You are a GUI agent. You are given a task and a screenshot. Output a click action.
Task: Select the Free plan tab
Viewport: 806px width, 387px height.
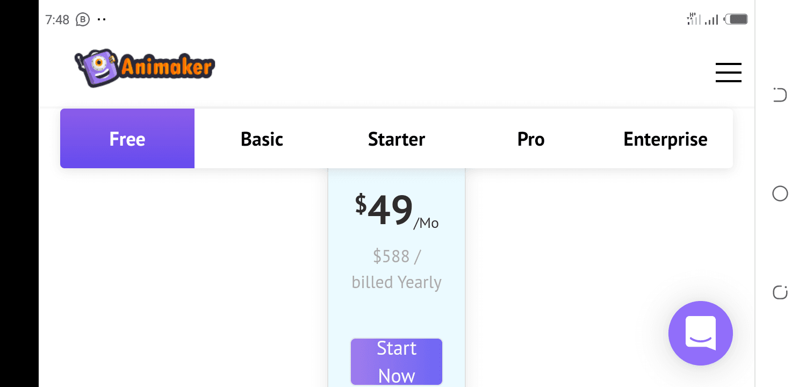(x=127, y=139)
